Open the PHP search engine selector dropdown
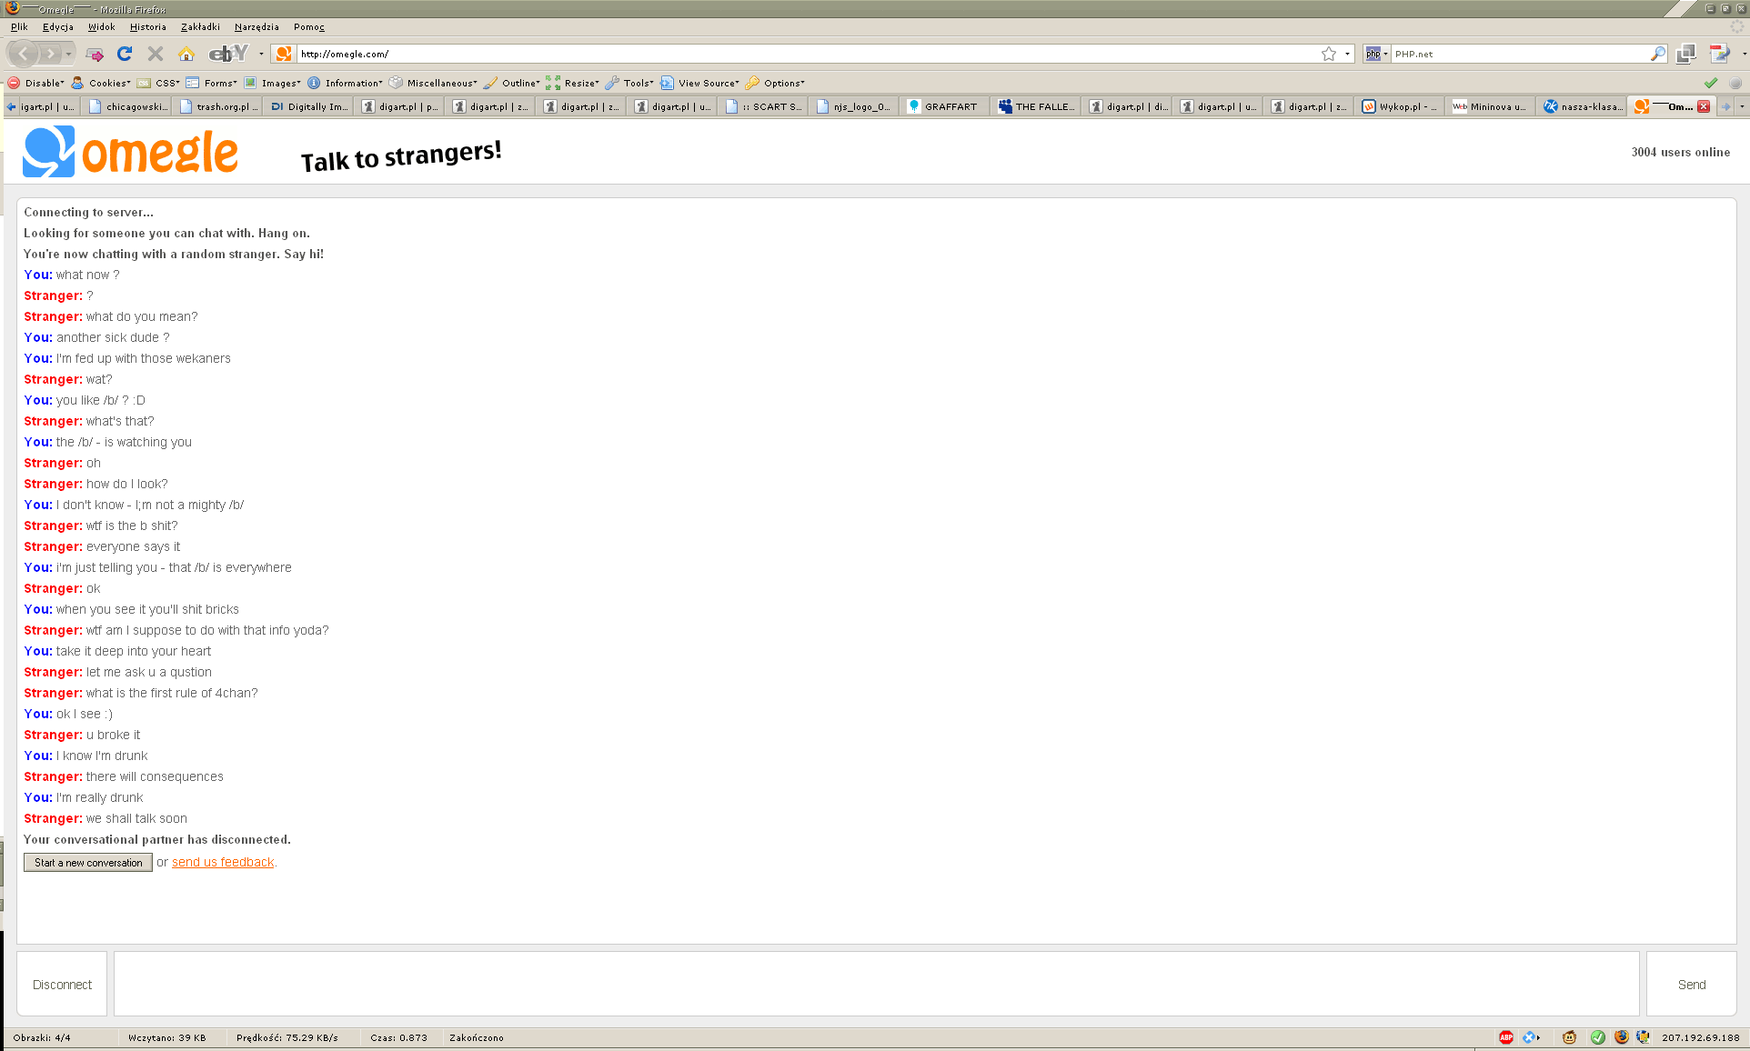The height and width of the screenshot is (1051, 1750). click(1376, 54)
